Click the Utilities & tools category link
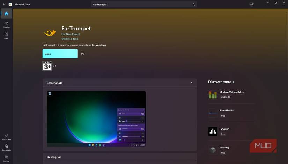The image size is (288, 164). [70, 39]
